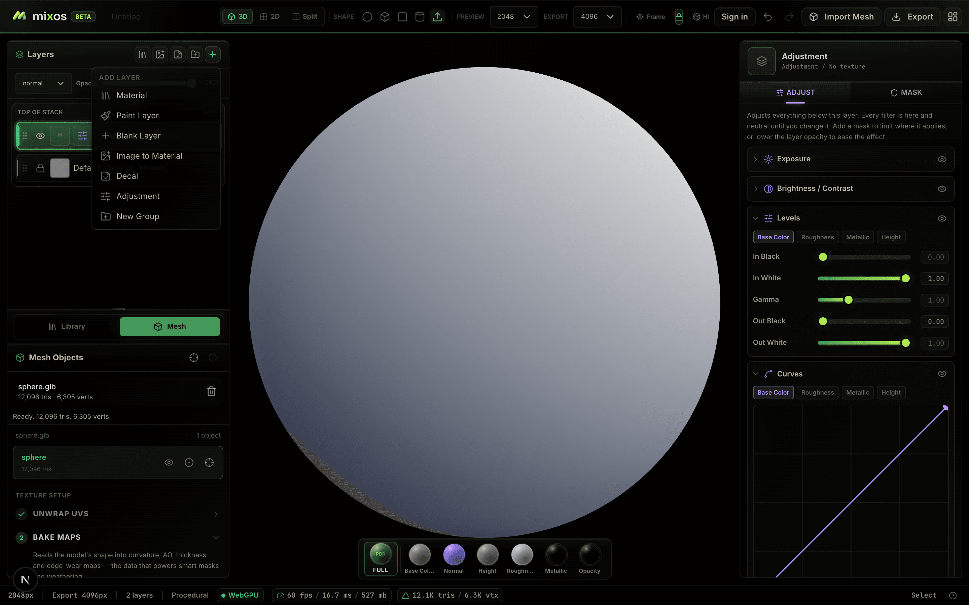Click the Levels In Black value field
969x605 pixels.
pos(935,257)
